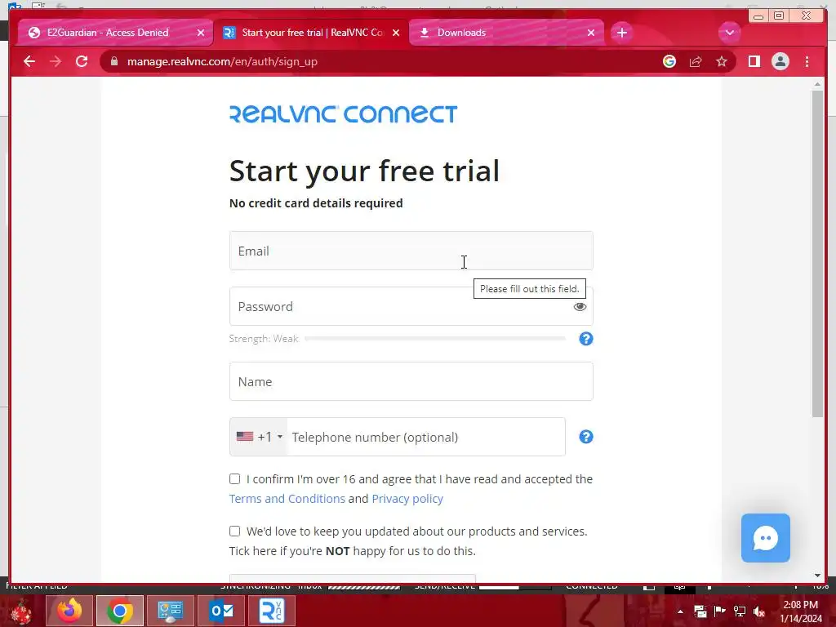Image resolution: width=836 pixels, height=627 pixels.
Task: Open the Google icon in address bar
Action: coord(669,61)
